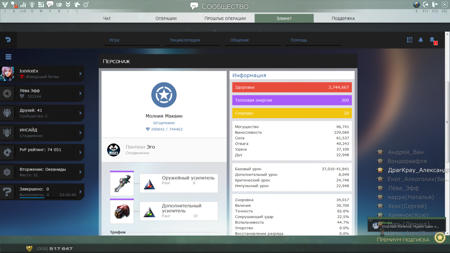
Task: Open the mask helmet icon (L)
Action: (68, 4)
